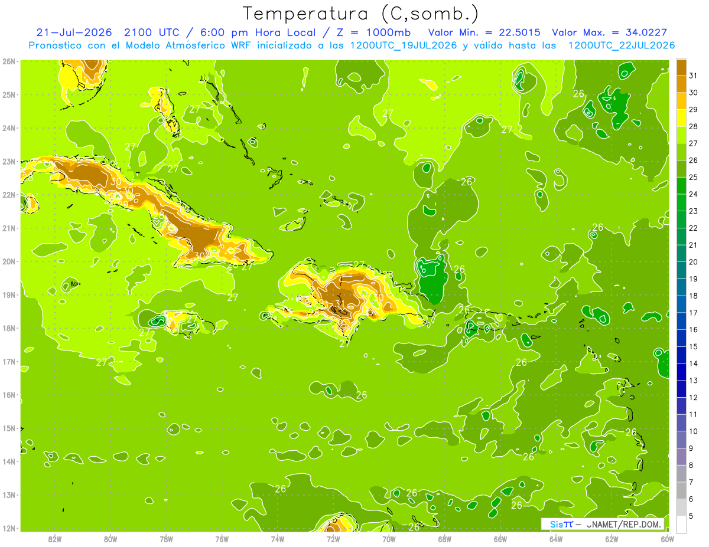Click the '23N' latitude axis label
Viewport: 709px width, 547px height.
click(x=9, y=161)
